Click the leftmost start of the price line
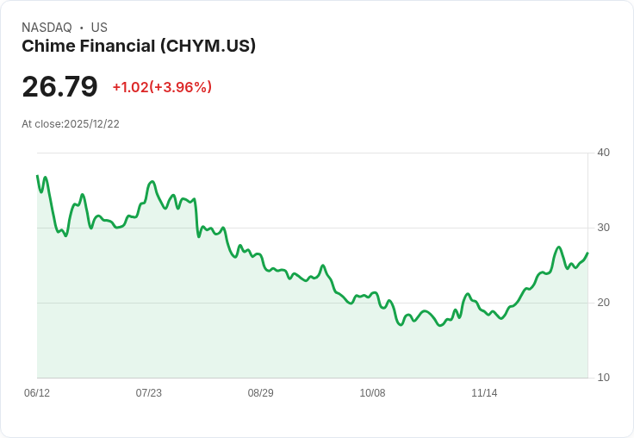634x438 pixels. (x=37, y=176)
